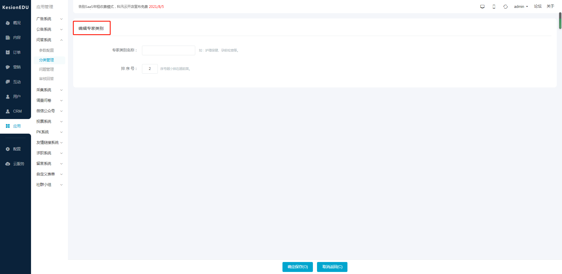Open the 订单 orders icon

pos(8,52)
